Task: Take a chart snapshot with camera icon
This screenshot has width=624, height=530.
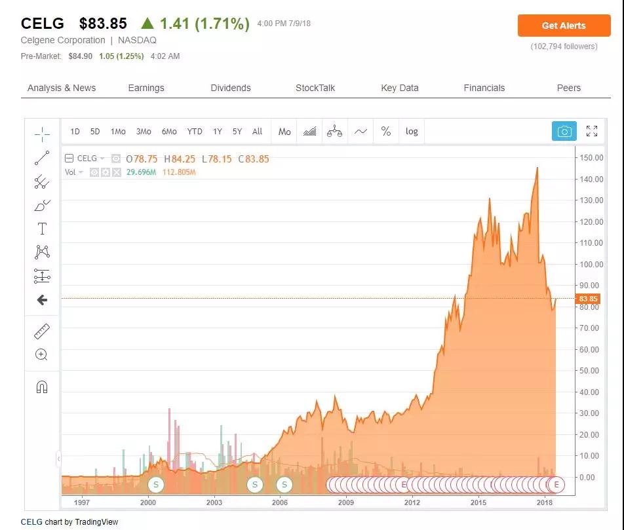Action: coord(564,131)
